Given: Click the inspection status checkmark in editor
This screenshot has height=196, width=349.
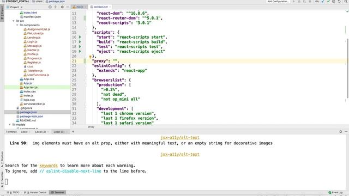Looking at the screenshot, I should point(347,11).
